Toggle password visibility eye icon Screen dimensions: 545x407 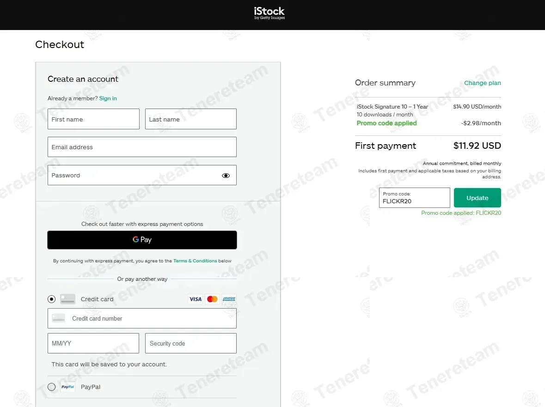(x=226, y=176)
